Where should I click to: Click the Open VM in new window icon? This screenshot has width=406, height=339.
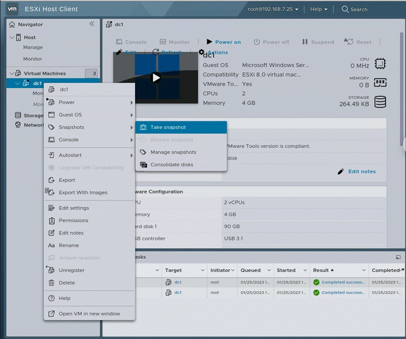[52, 314]
